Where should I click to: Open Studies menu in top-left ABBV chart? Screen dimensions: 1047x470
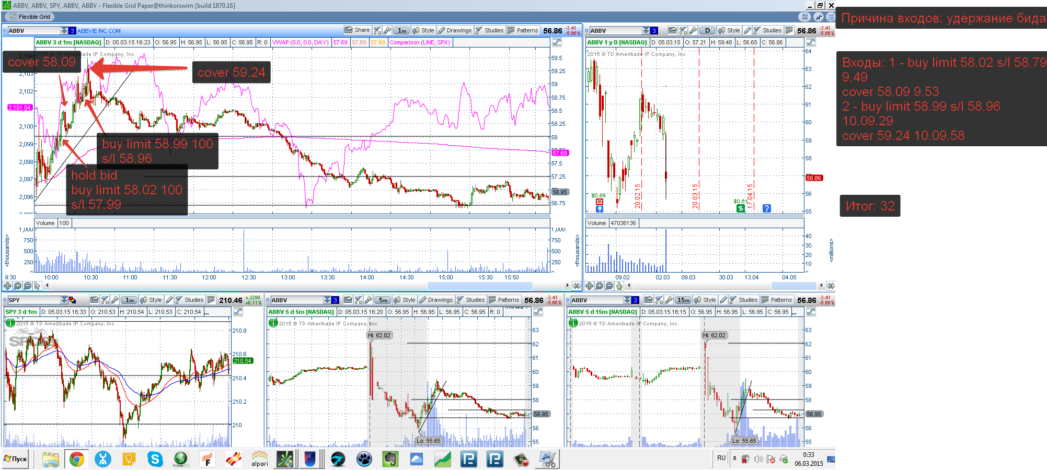[490, 30]
